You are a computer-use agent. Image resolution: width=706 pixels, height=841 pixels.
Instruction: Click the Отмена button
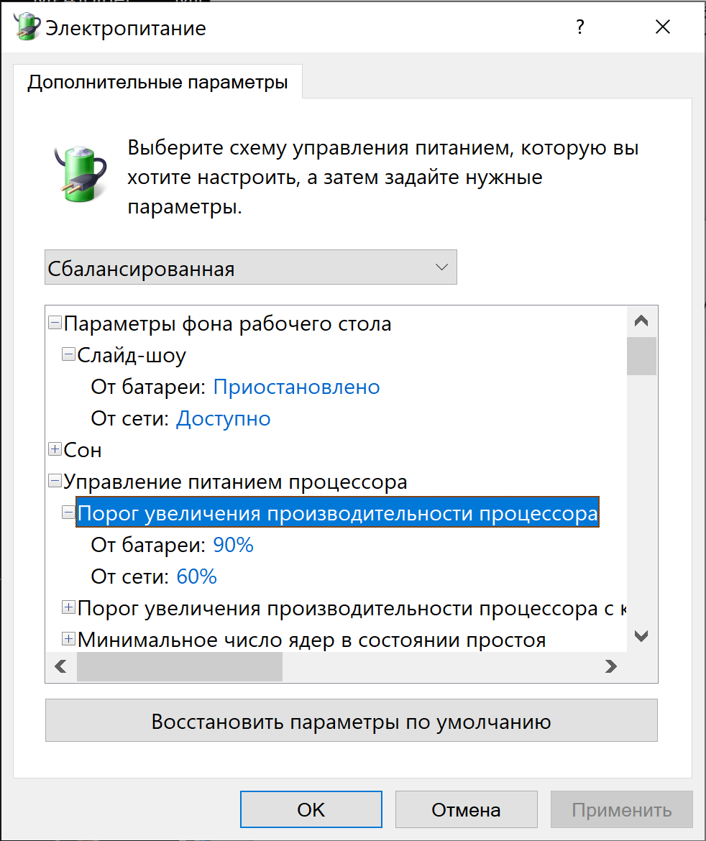point(466,809)
